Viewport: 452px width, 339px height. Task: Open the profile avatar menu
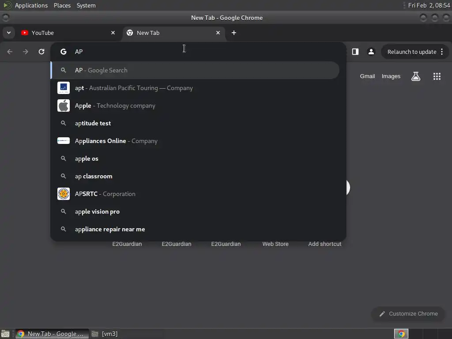371,52
